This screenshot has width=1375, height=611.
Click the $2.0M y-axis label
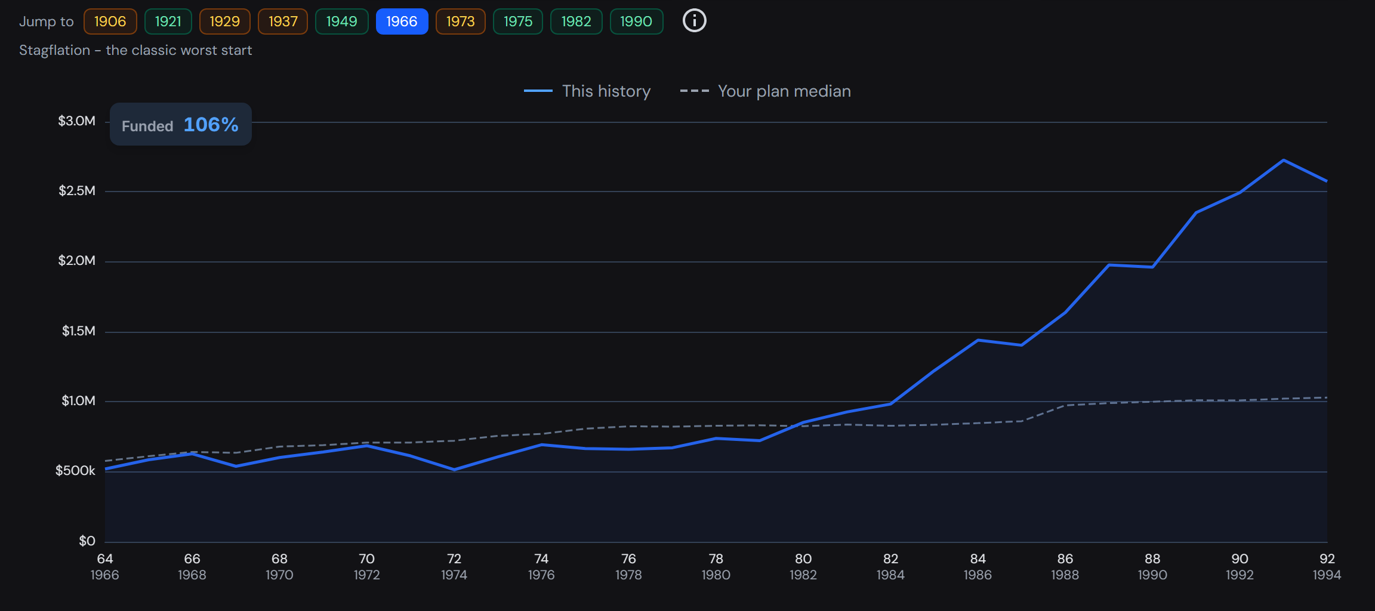coord(76,261)
